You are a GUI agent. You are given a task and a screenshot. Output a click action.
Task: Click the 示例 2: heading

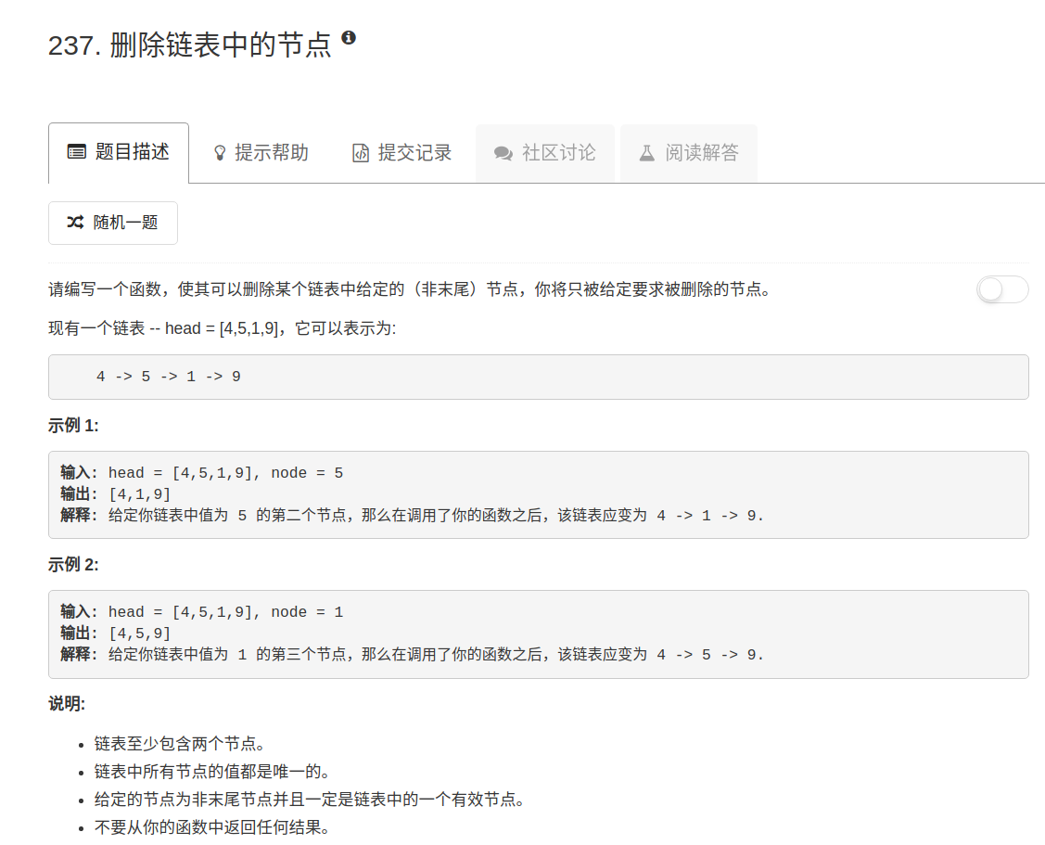[73, 565]
